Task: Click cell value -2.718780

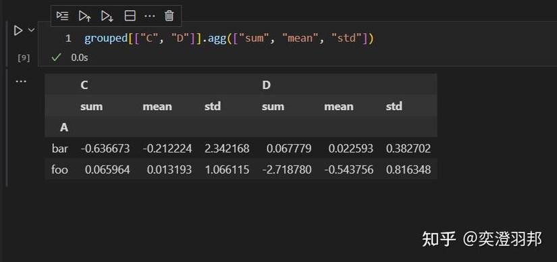Action: tap(287, 170)
